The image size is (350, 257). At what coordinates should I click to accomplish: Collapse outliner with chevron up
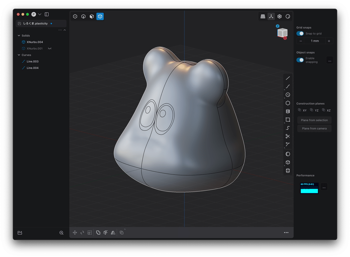coord(65,30)
